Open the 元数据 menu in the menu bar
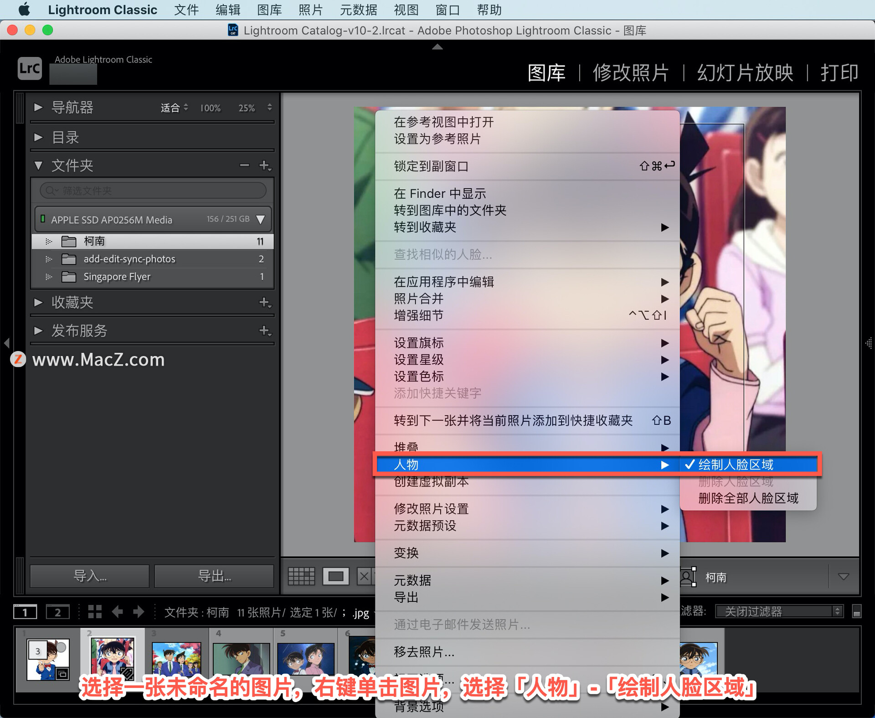 point(358,10)
